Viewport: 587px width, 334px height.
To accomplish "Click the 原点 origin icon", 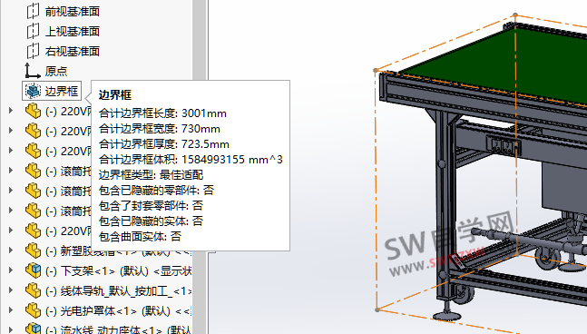I will coord(33,71).
